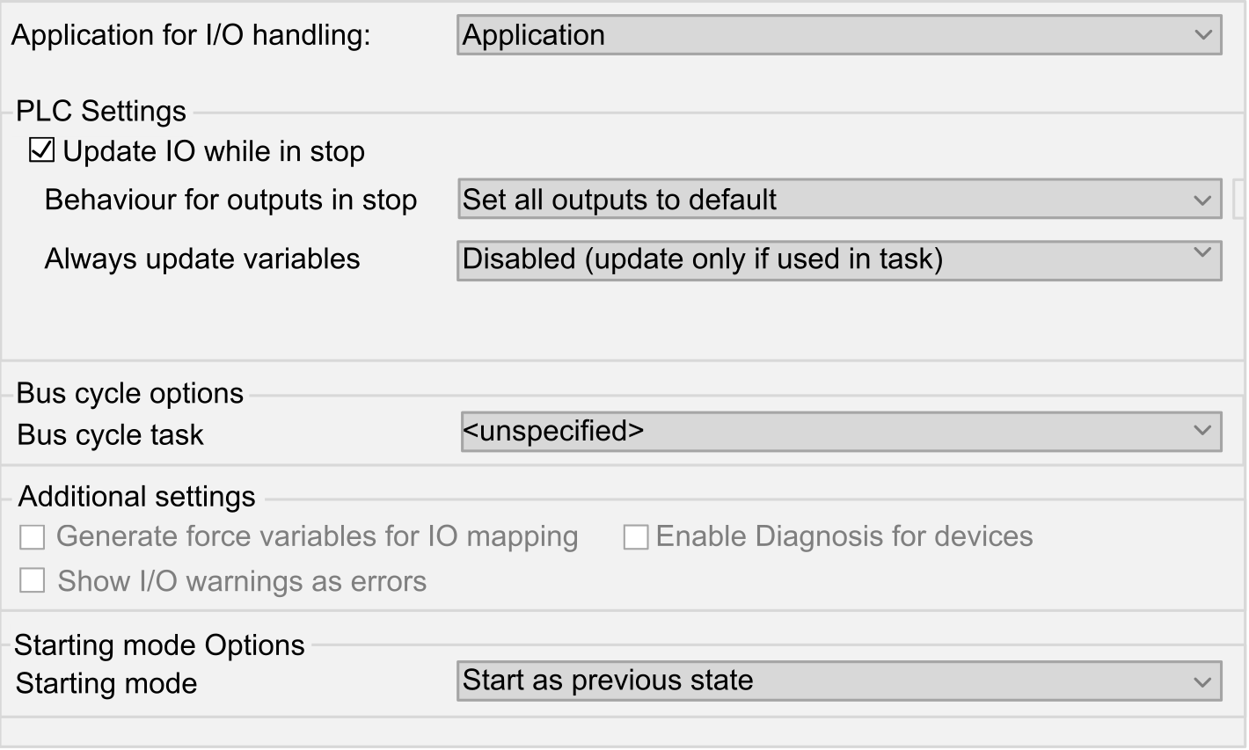1249x750 pixels.
Task: Enable Generate force variables for IO mapping
Action: point(33,537)
